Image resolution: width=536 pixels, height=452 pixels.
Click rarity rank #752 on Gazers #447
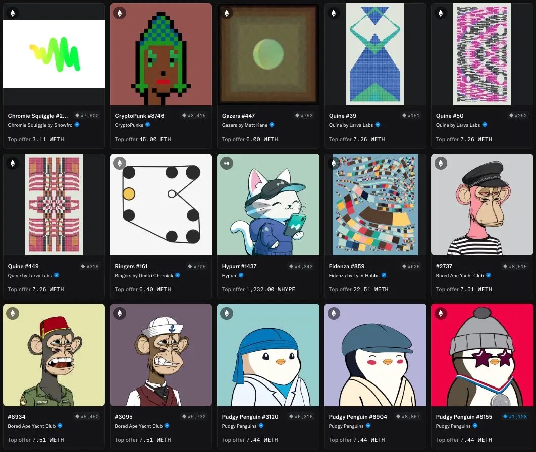(304, 116)
